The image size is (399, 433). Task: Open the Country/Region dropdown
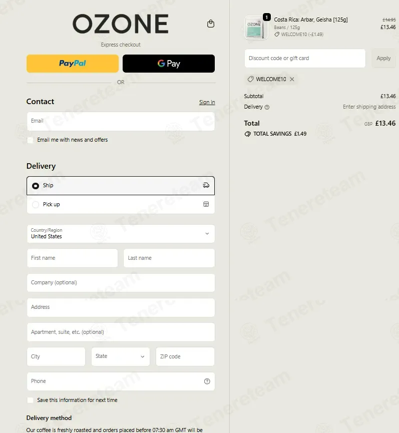(121, 234)
